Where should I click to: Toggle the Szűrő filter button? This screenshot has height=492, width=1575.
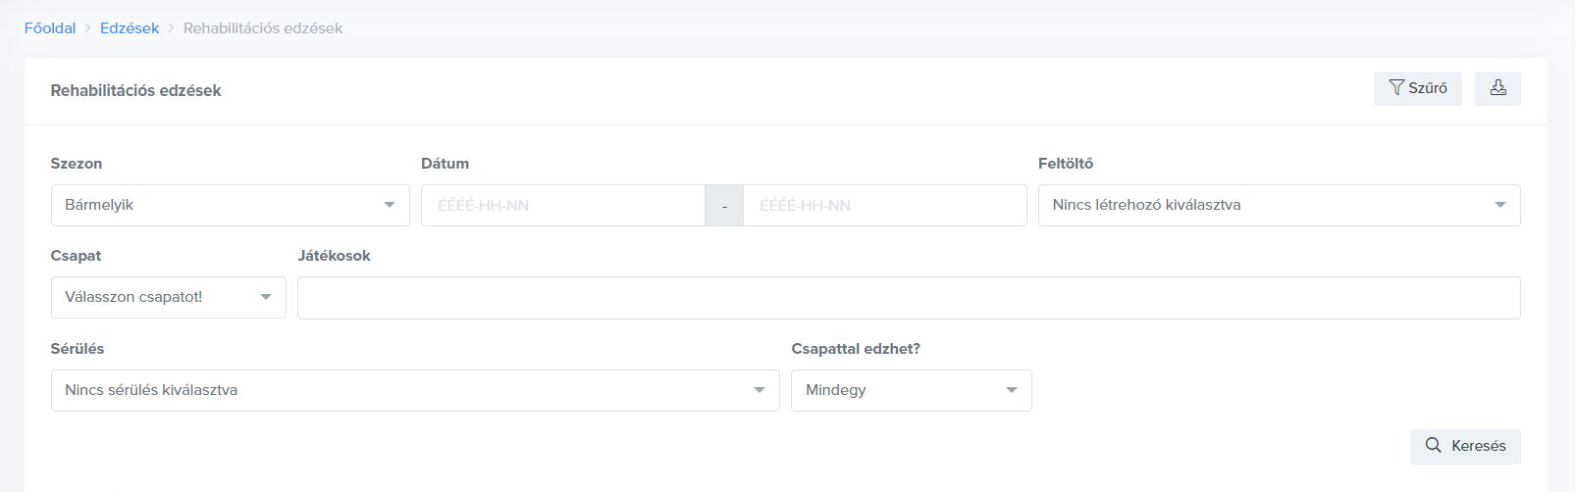coord(1418,88)
